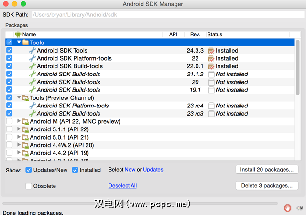
Task: Click the installed status icon for SDK Build-tools 22.0.1
Action: [211, 66]
